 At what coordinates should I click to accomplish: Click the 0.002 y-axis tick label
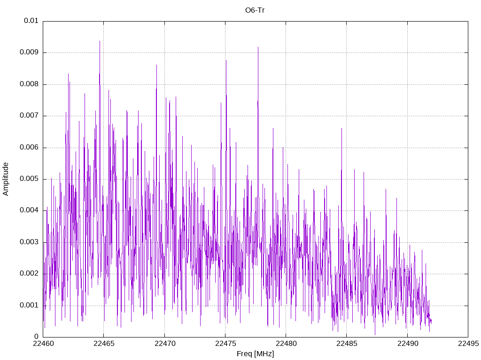[x=29, y=274]
